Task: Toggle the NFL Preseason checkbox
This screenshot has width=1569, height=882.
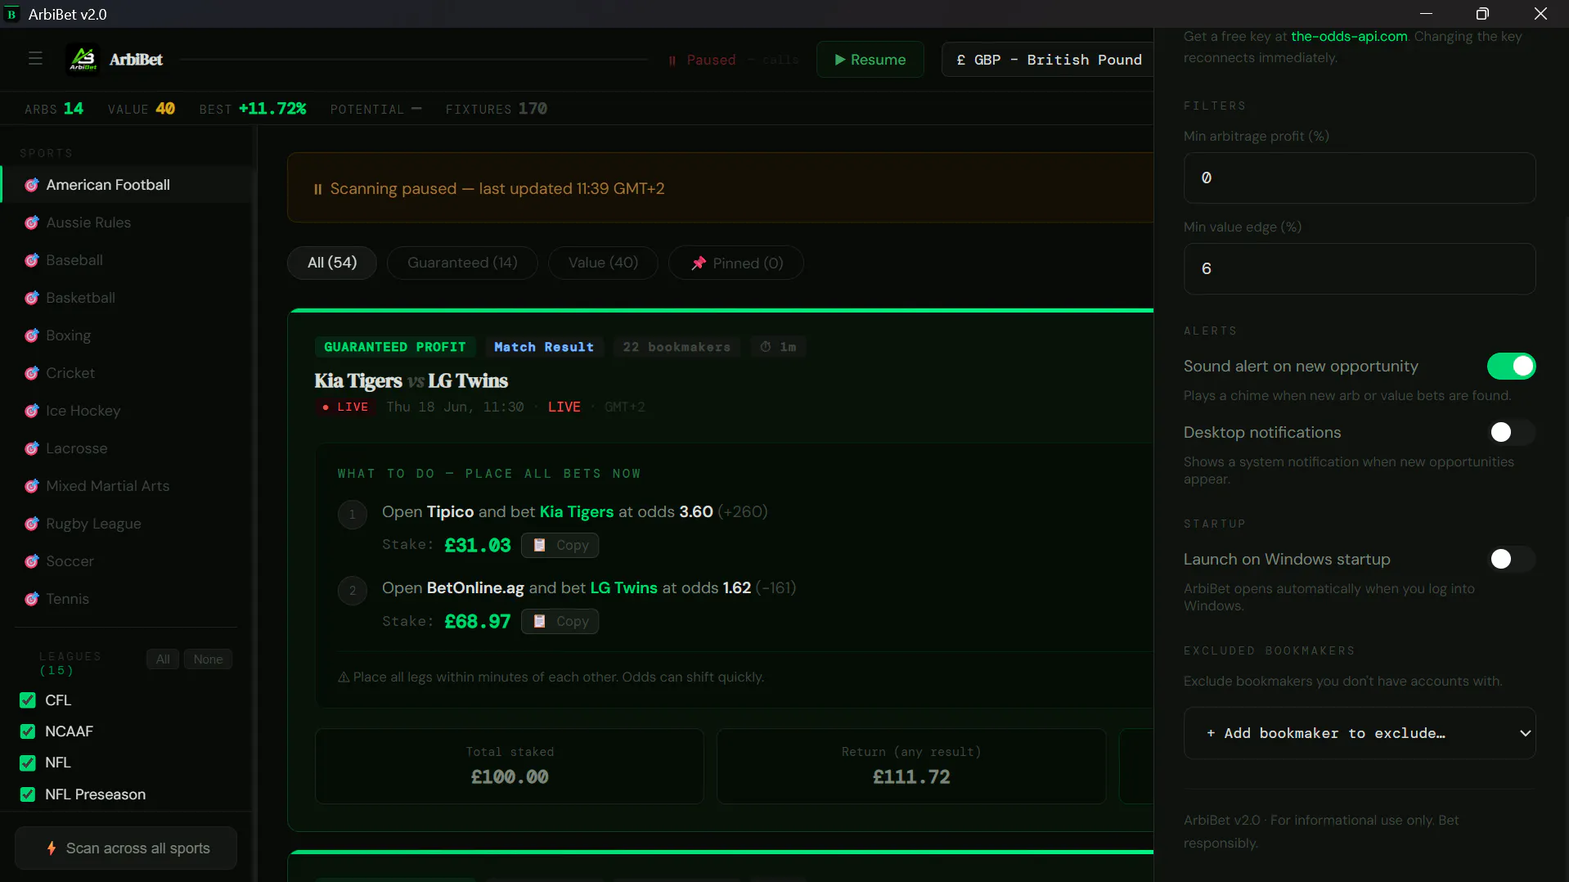Action: [28, 794]
